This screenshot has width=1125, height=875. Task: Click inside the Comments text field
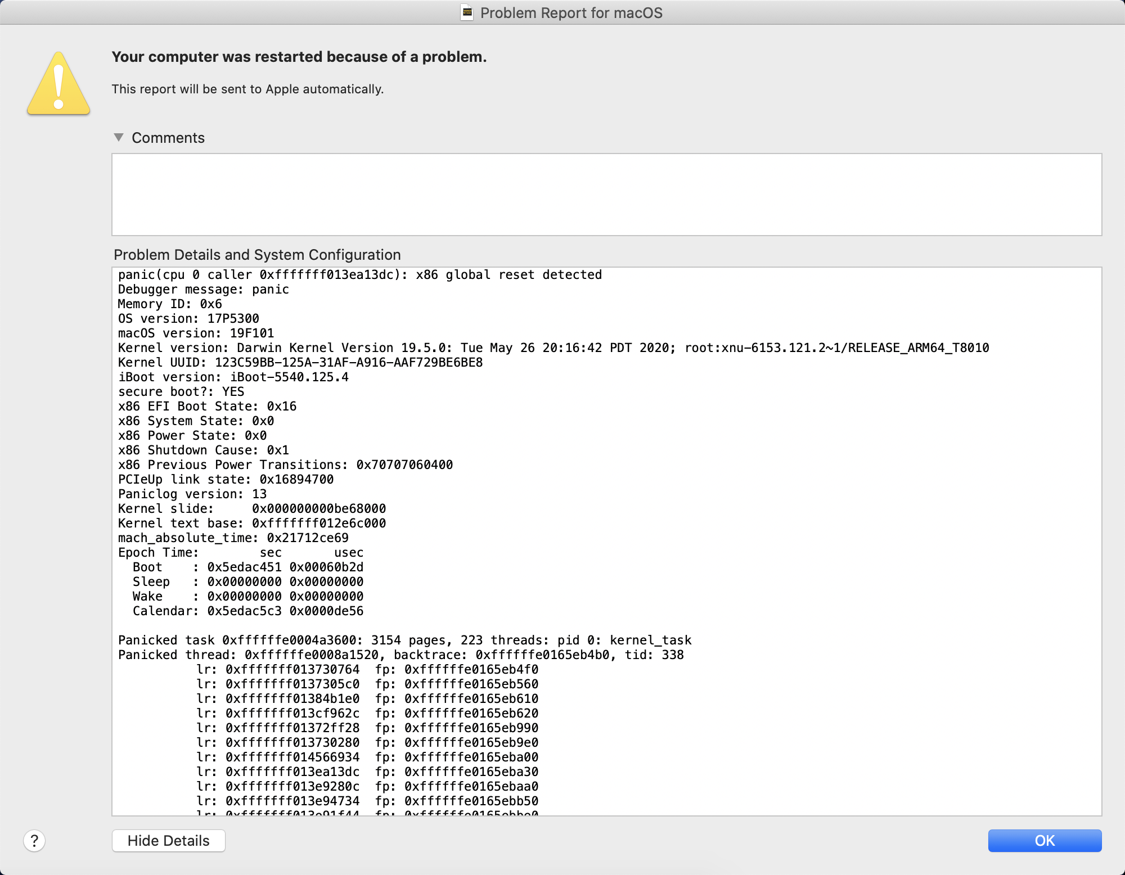coord(606,195)
